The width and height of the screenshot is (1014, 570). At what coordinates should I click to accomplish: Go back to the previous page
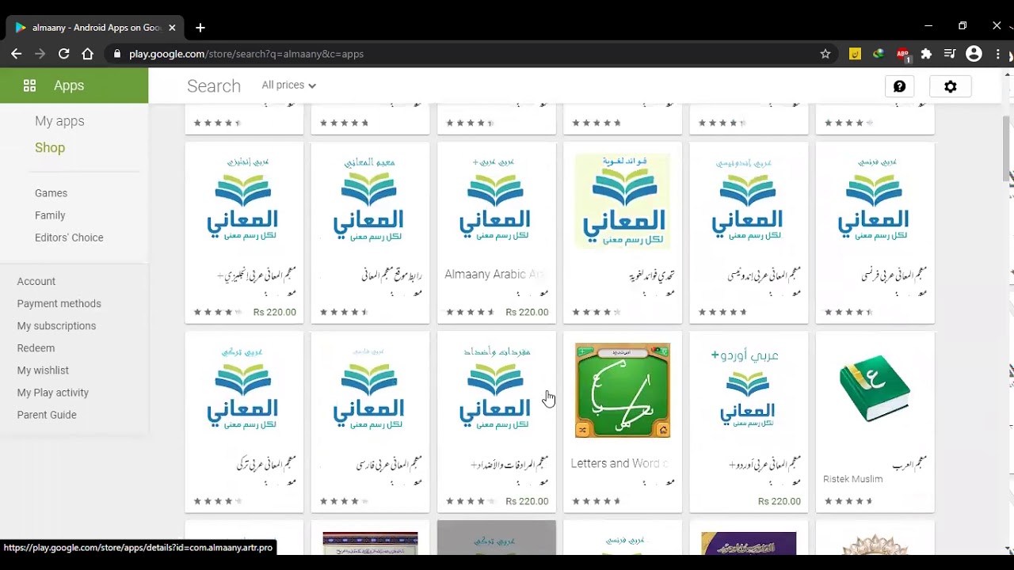[16, 54]
